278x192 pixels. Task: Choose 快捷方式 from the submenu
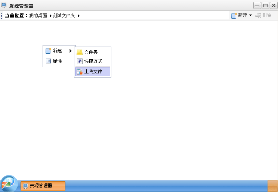[93, 61]
